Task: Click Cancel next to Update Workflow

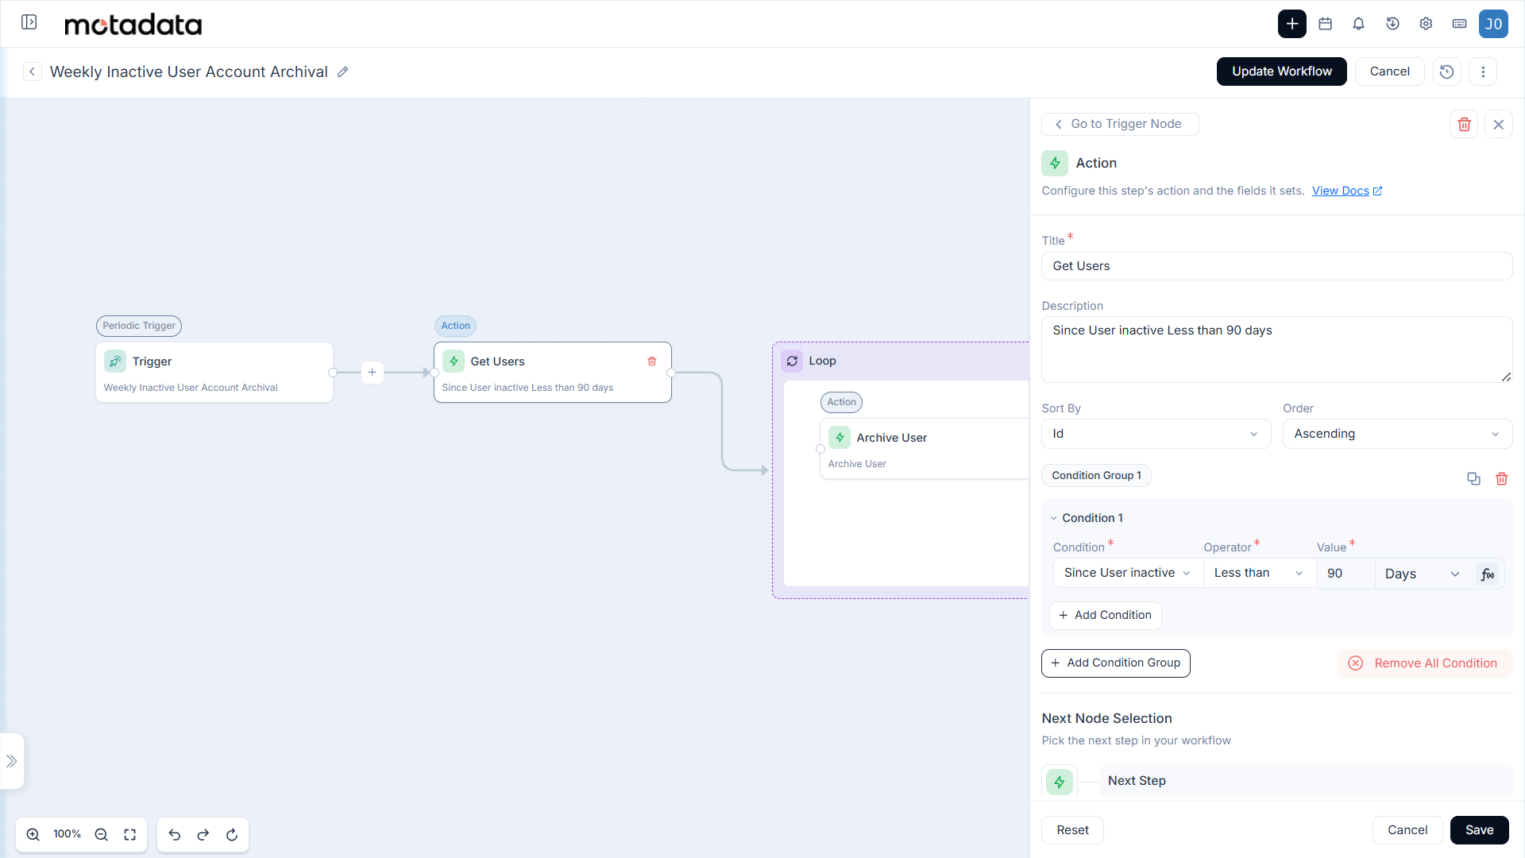Action: 1389,71
